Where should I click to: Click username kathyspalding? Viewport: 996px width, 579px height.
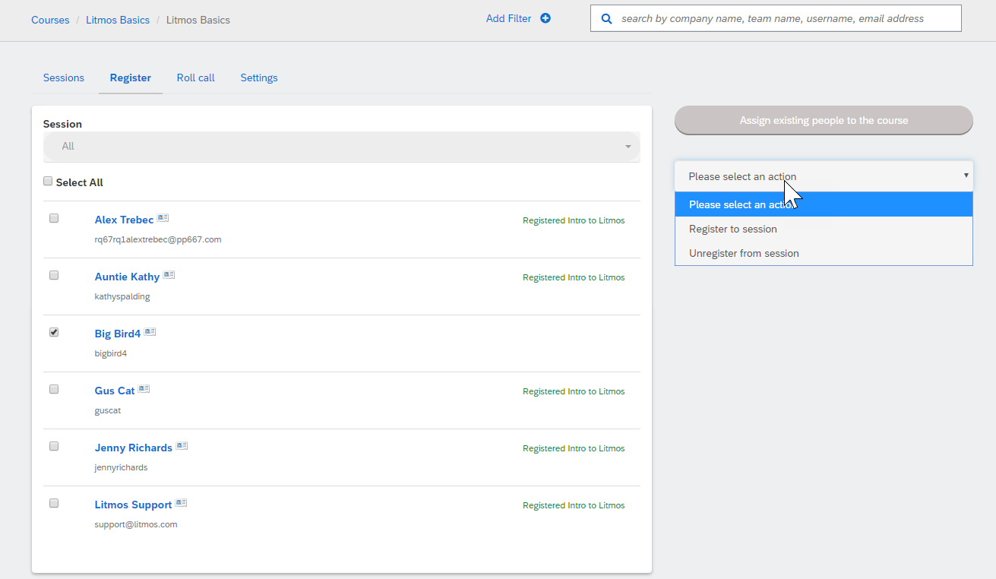coord(122,296)
